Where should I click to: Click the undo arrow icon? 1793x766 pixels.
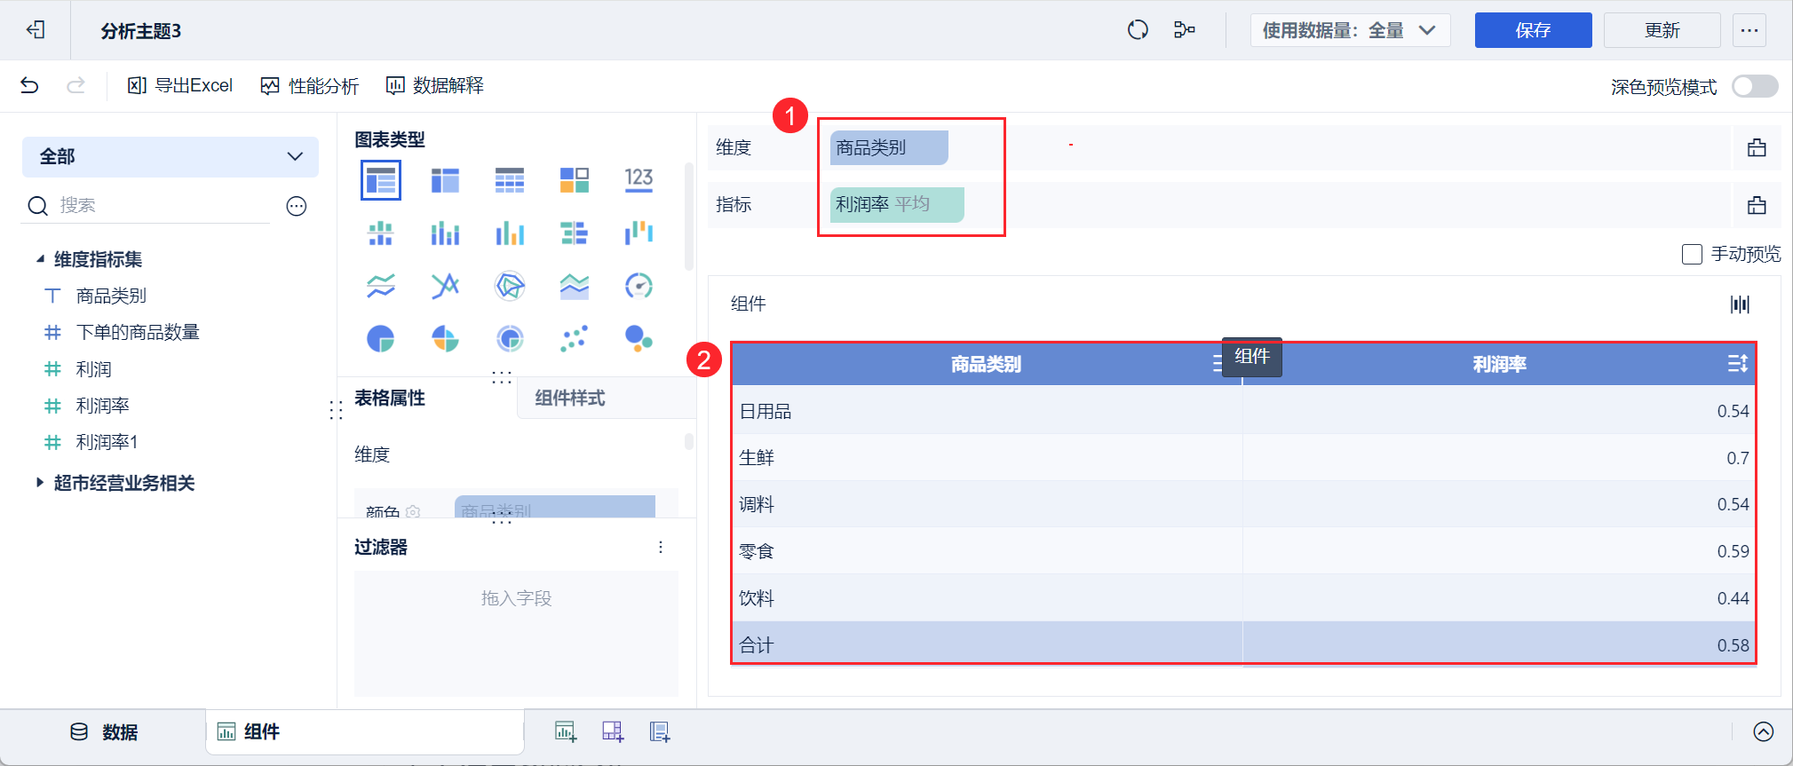click(x=29, y=85)
